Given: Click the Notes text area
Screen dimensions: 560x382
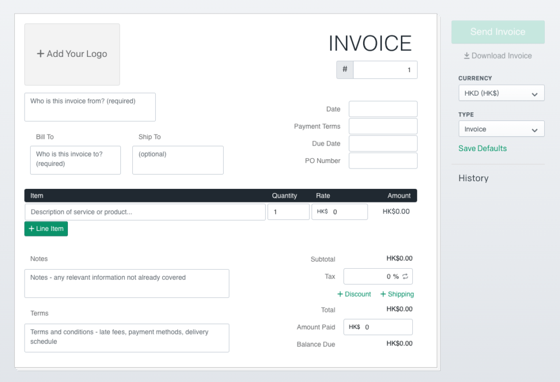Looking at the screenshot, I should 127,283.
